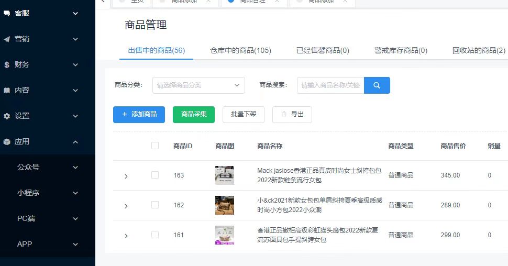The height and width of the screenshot is (266, 508).
Task: Expand the 设置 sidebar menu chevron
Action: click(75, 116)
